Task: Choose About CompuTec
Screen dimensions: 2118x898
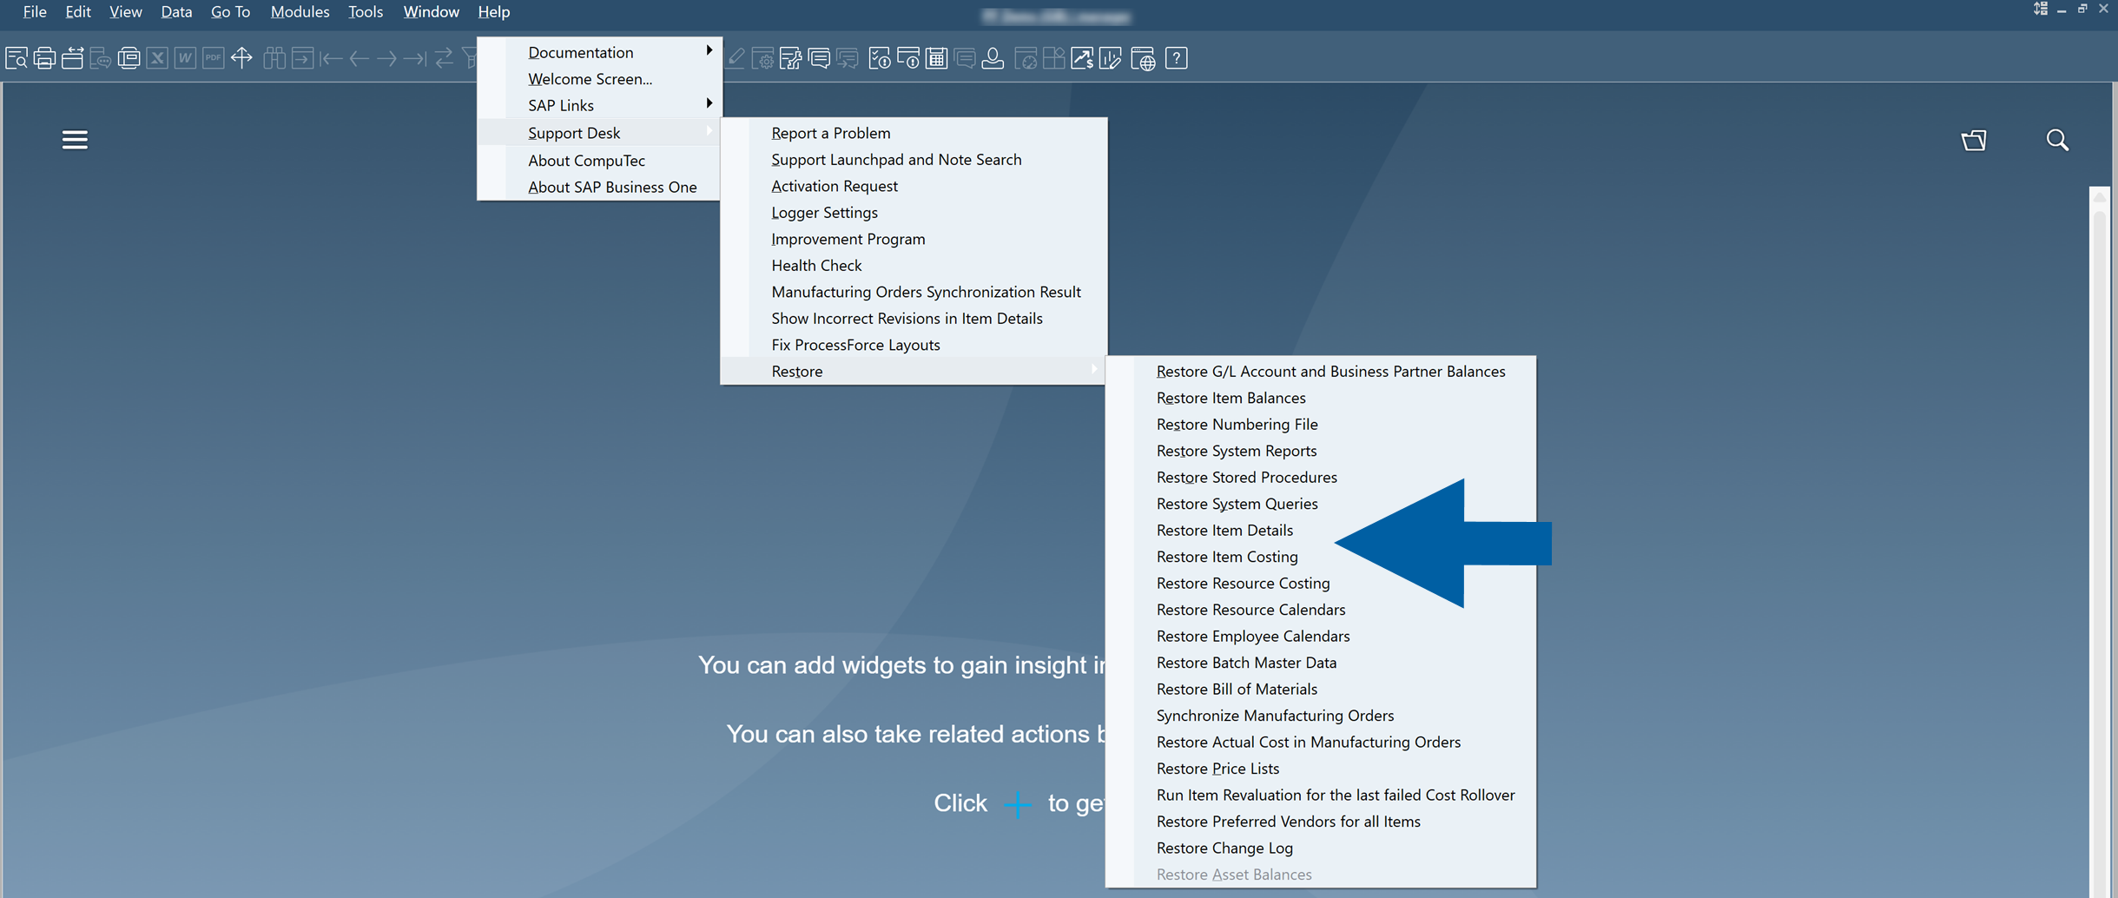Action: point(600,161)
